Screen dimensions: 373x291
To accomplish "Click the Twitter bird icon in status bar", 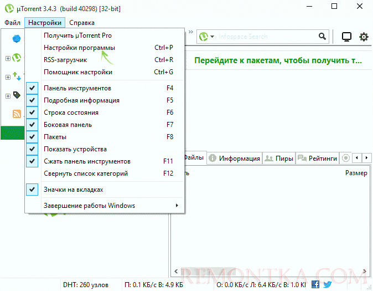I will 327,284.
